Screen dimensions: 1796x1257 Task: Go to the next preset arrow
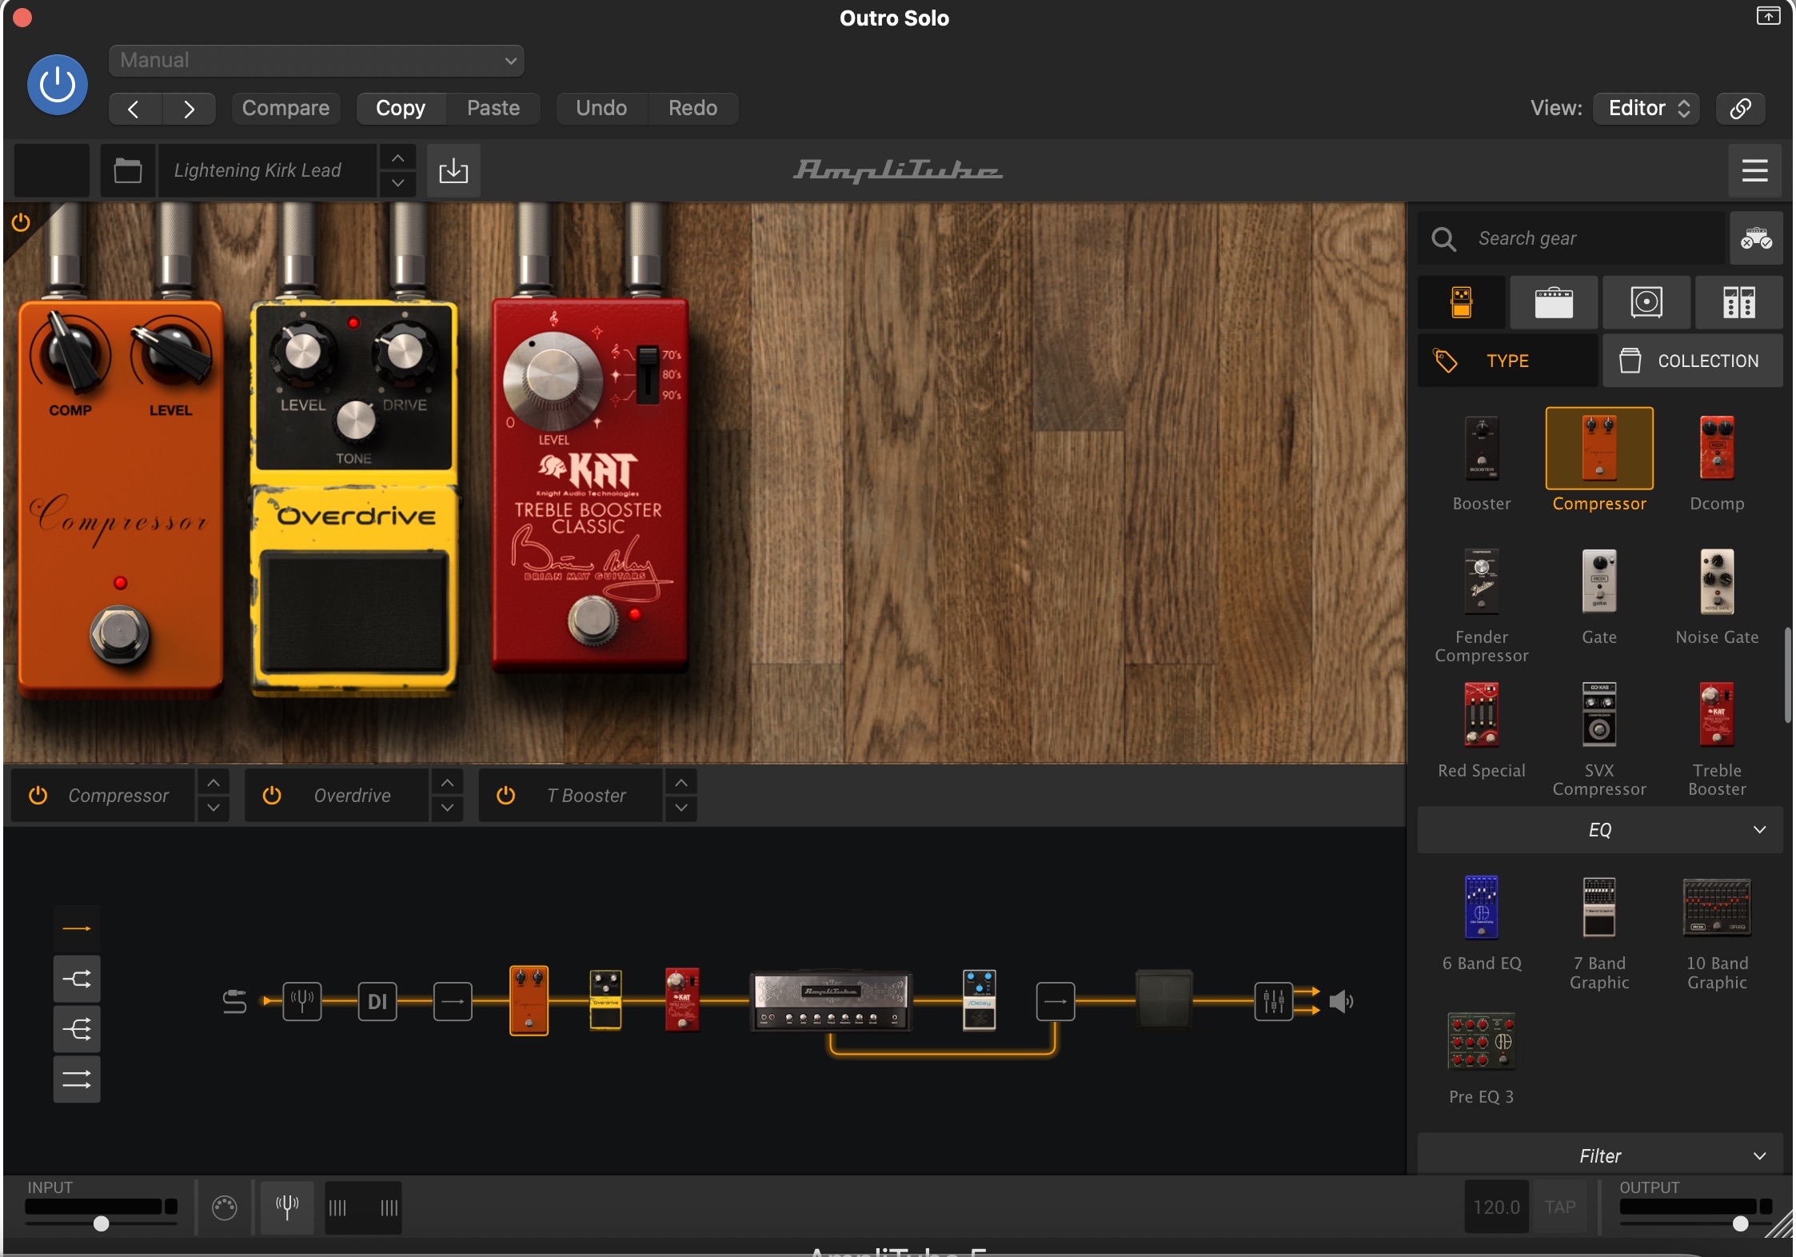(x=189, y=109)
